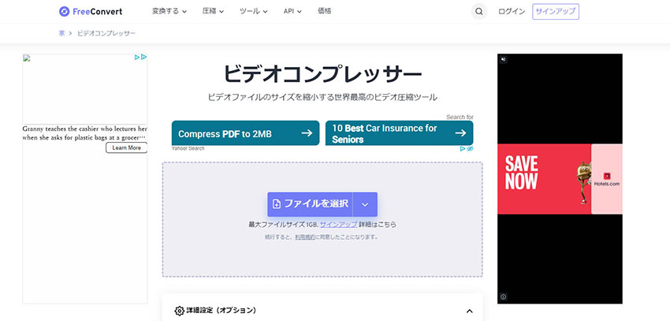Open the 圧縮 dropdown menu
The image size is (670, 321).
213,12
